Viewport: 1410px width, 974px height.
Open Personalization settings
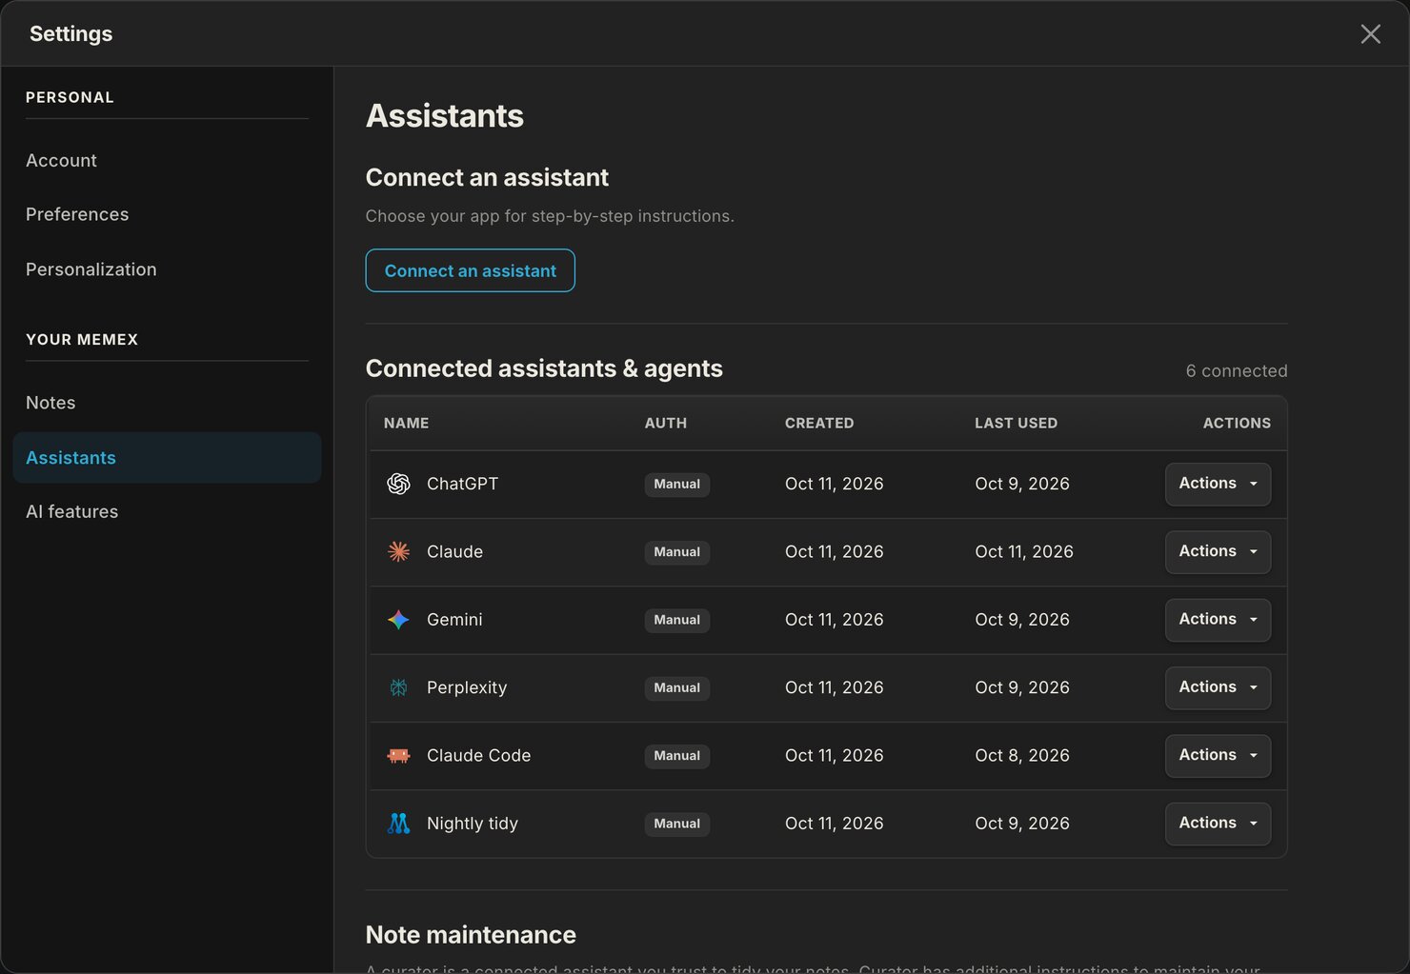167,269
